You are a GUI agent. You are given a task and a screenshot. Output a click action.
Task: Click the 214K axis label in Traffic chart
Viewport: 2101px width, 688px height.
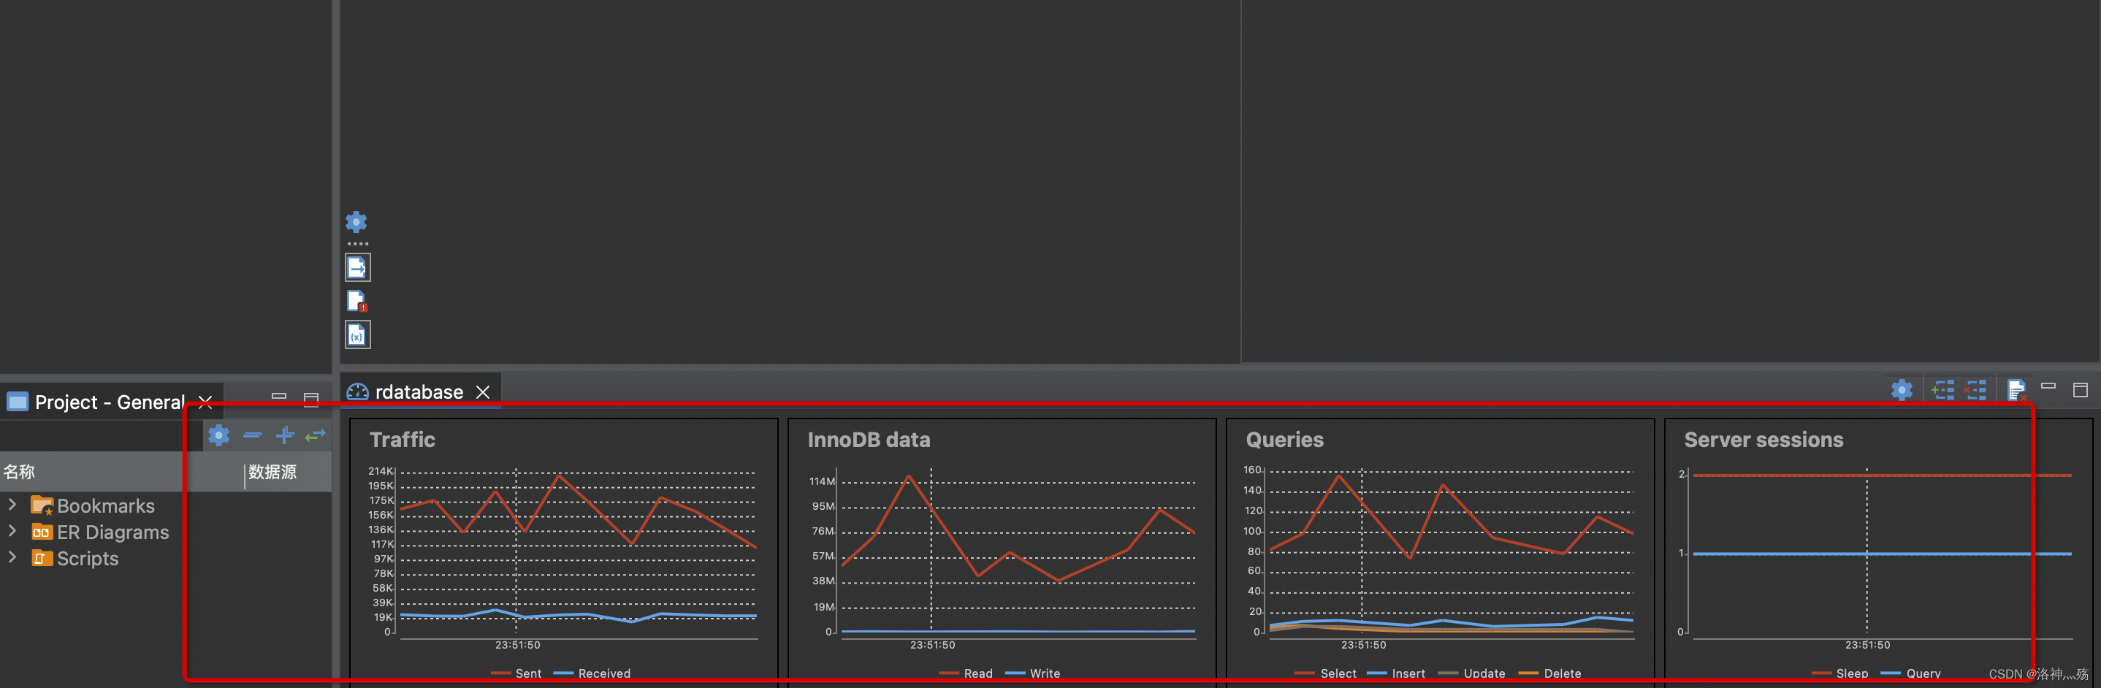pyautogui.click(x=381, y=471)
